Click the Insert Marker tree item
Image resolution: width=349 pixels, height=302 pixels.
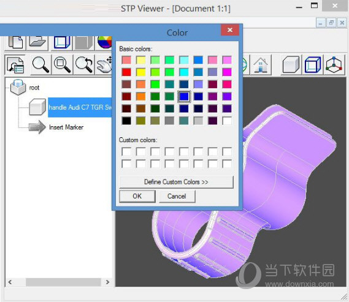coord(66,127)
